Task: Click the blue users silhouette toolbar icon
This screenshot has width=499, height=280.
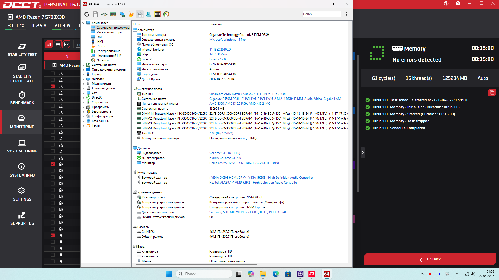Action: (x=149, y=14)
